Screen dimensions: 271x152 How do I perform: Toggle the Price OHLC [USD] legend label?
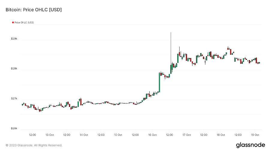(x=24, y=22)
